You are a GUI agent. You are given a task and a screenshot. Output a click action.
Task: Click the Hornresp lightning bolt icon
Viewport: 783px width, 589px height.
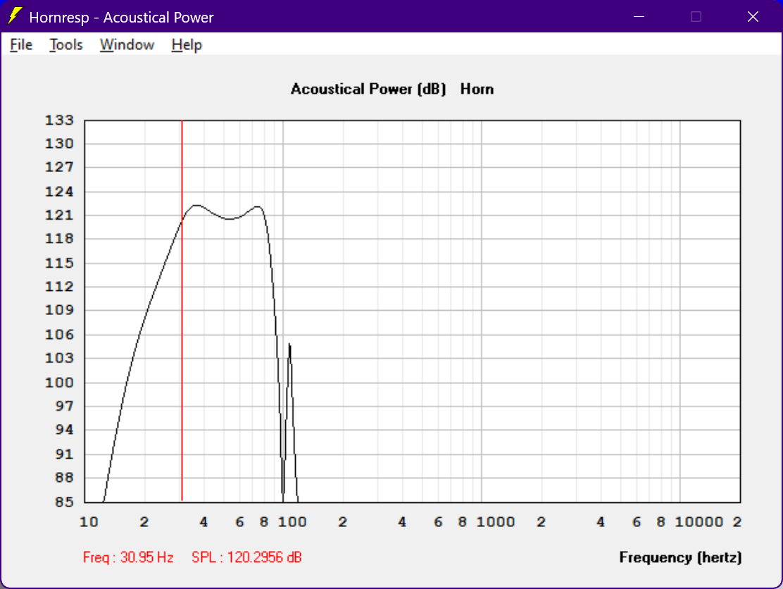(x=15, y=16)
